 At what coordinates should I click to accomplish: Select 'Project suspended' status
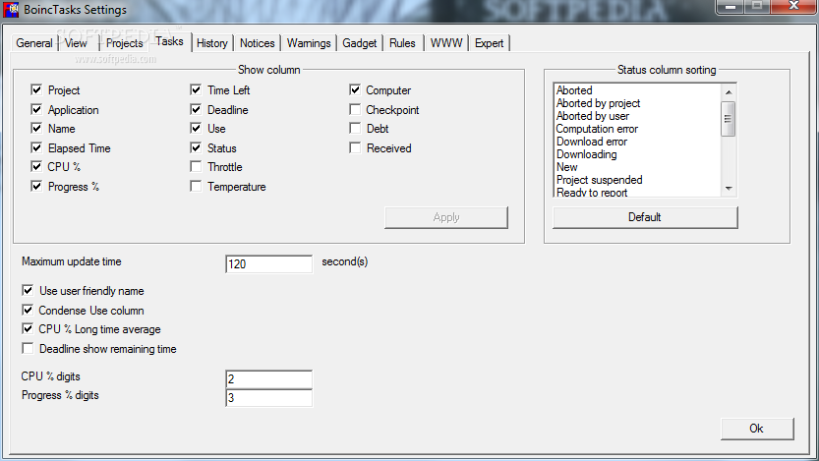599,180
